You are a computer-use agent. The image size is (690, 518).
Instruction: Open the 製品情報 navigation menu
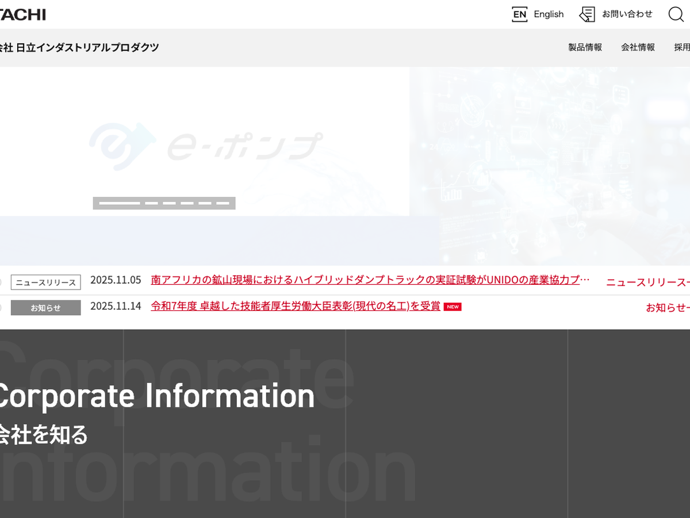(585, 47)
